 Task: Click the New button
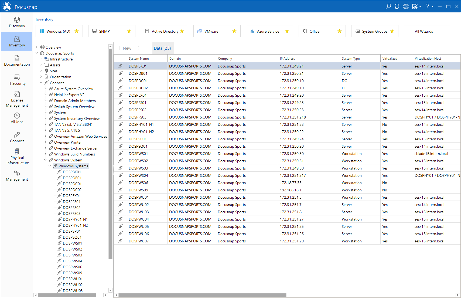pyautogui.click(x=125, y=48)
